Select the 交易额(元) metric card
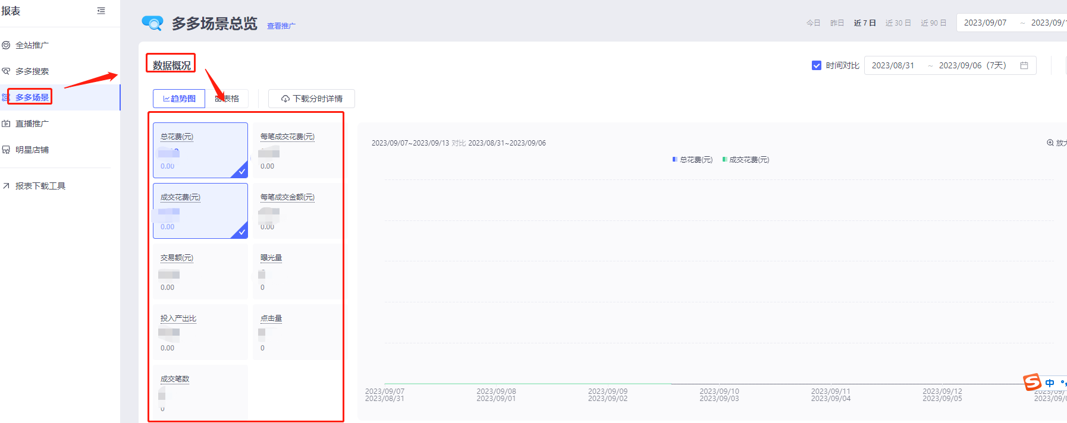The height and width of the screenshot is (423, 1067). point(200,272)
